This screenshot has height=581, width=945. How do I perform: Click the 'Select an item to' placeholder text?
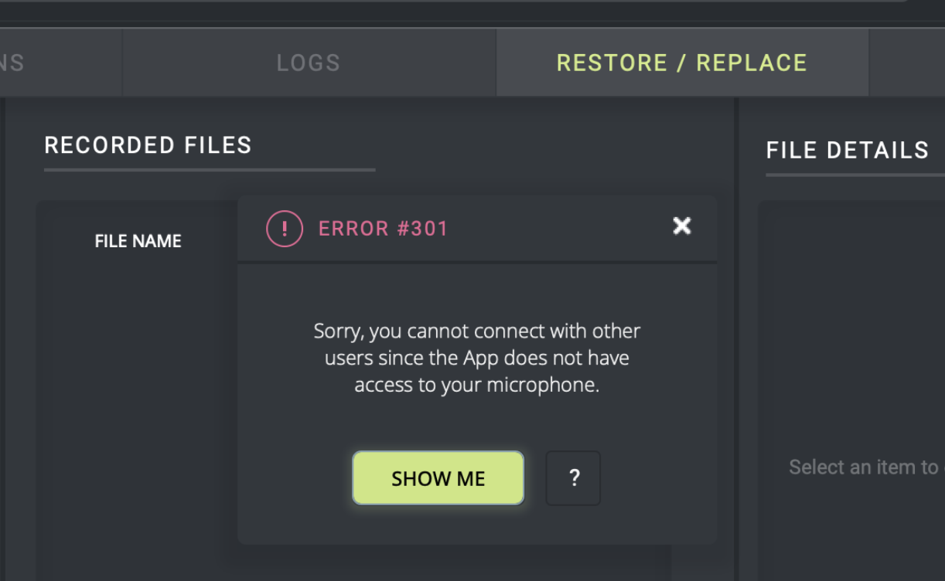click(863, 467)
